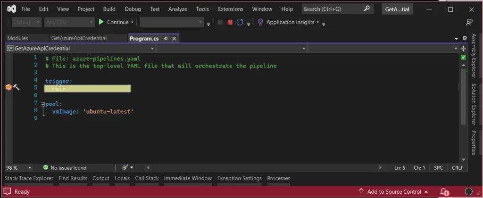Click the split editor window handle
The height and width of the screenshot is (198, 483).
pos(463,49)
